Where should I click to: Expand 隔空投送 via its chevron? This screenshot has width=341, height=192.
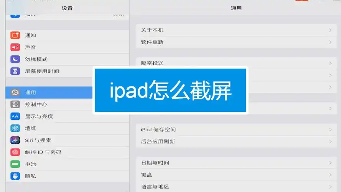click(330, 63)
